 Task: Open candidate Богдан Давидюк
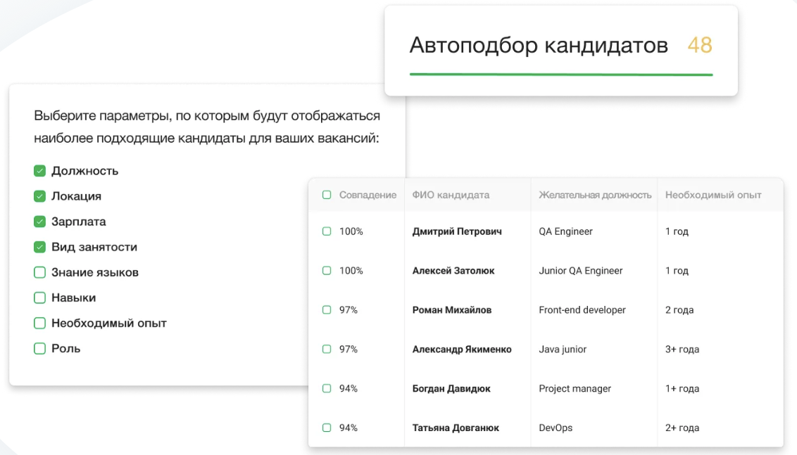click(451, 388)
